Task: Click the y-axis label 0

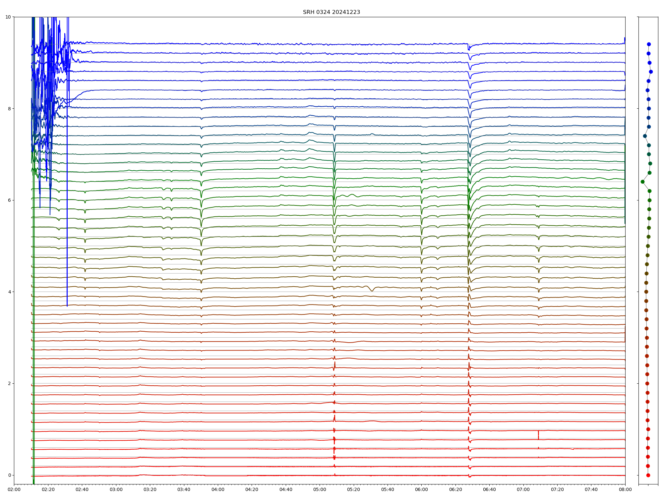Action: 9,475
